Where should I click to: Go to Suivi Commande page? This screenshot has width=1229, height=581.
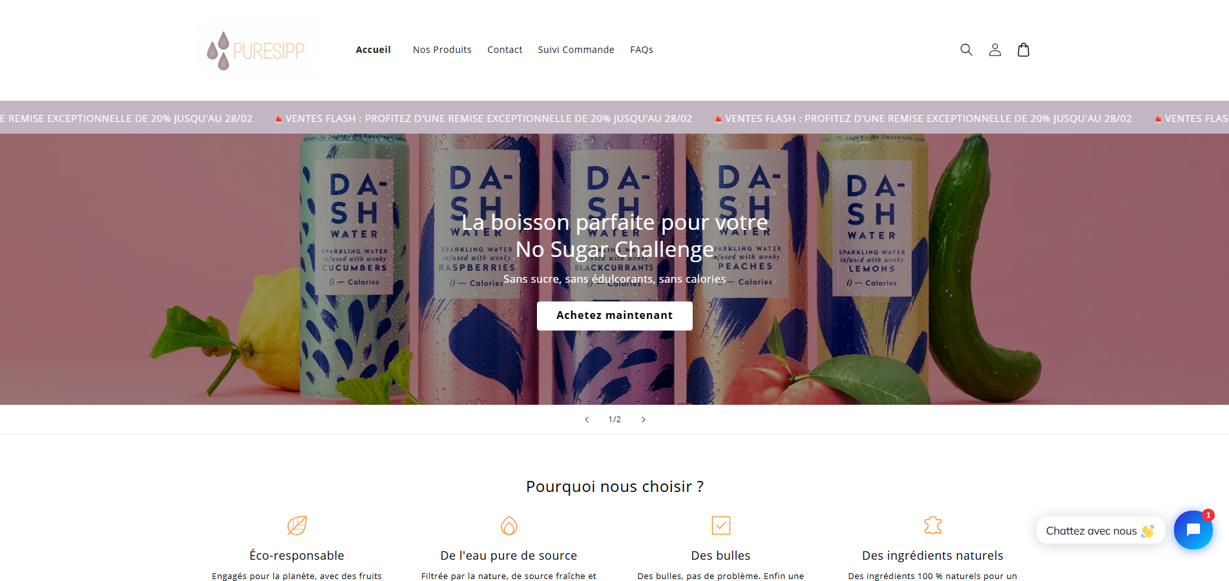(x=576, y=50)
